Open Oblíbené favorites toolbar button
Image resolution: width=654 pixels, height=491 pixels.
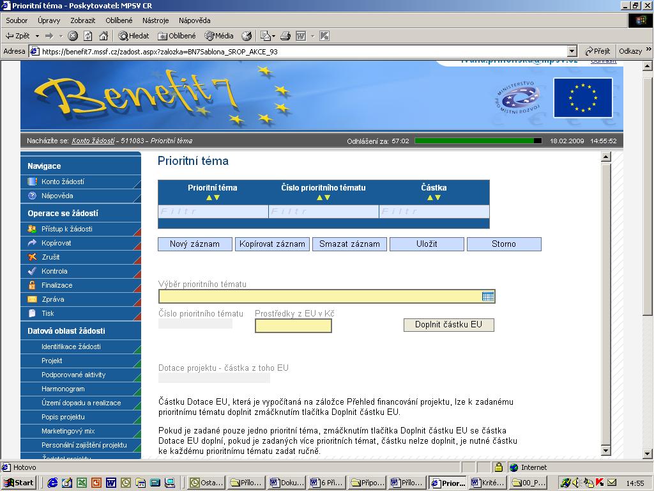point(177,36)
